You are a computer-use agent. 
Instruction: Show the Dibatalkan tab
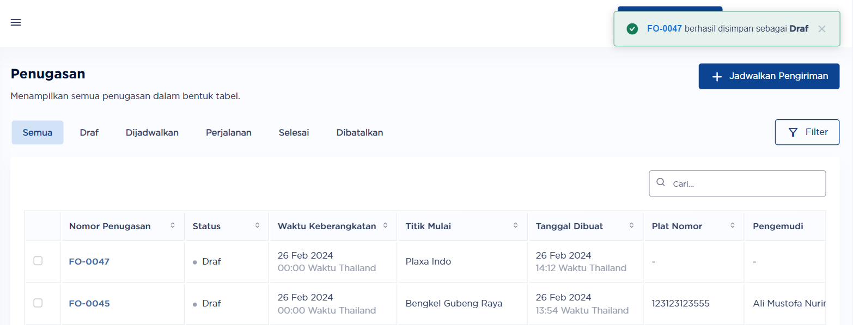360,132
